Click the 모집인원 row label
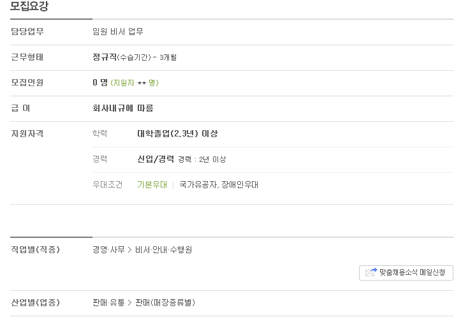The width and height of the screenshot is (470, 331). [27, 82]
